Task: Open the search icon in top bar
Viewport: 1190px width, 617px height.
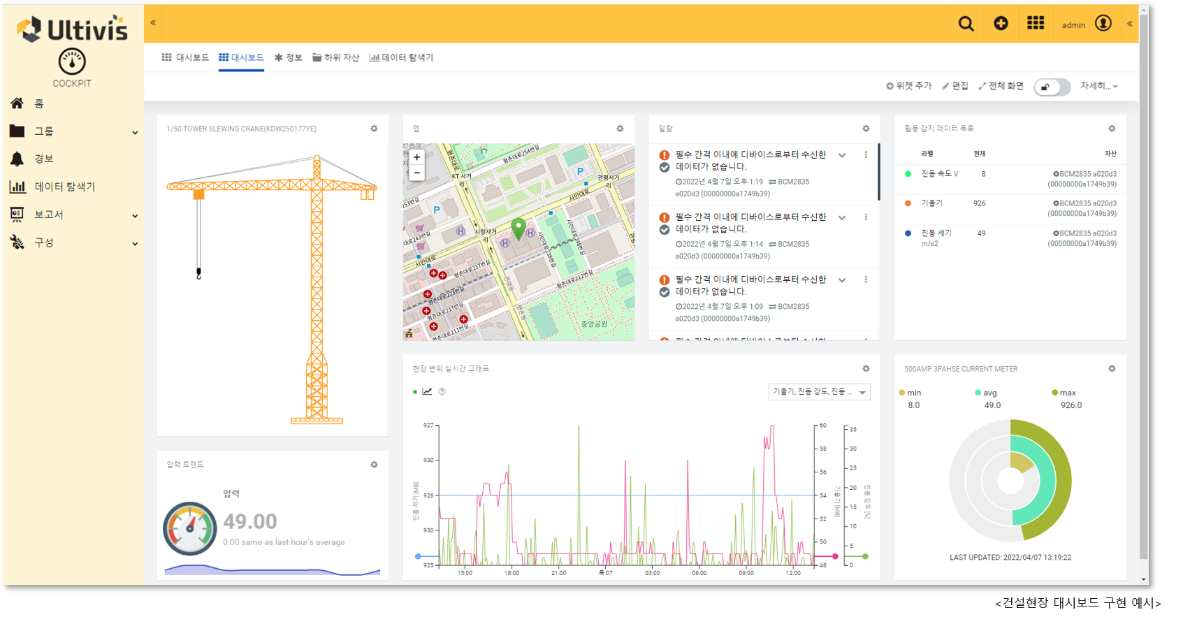Action: 966,24
